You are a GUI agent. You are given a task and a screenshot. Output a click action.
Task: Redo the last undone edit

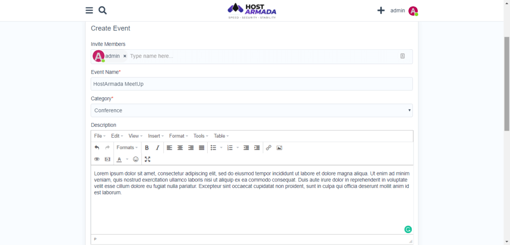108,148
